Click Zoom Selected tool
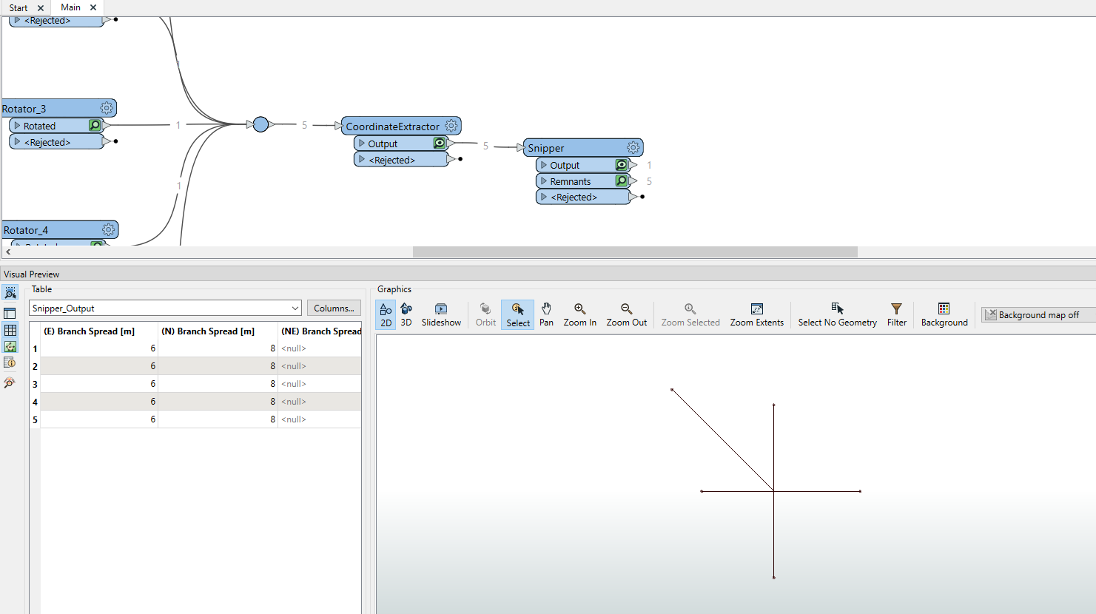The image size is (1096, 614). [690, 314]
